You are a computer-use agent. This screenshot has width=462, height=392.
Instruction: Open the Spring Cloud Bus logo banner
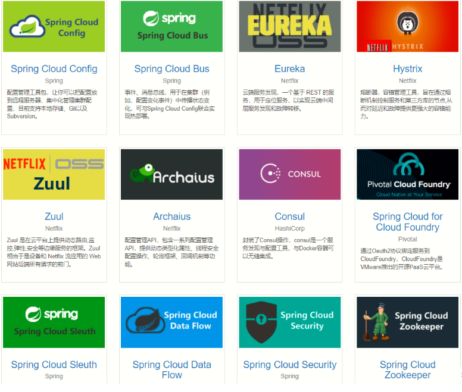pos(171,27)
